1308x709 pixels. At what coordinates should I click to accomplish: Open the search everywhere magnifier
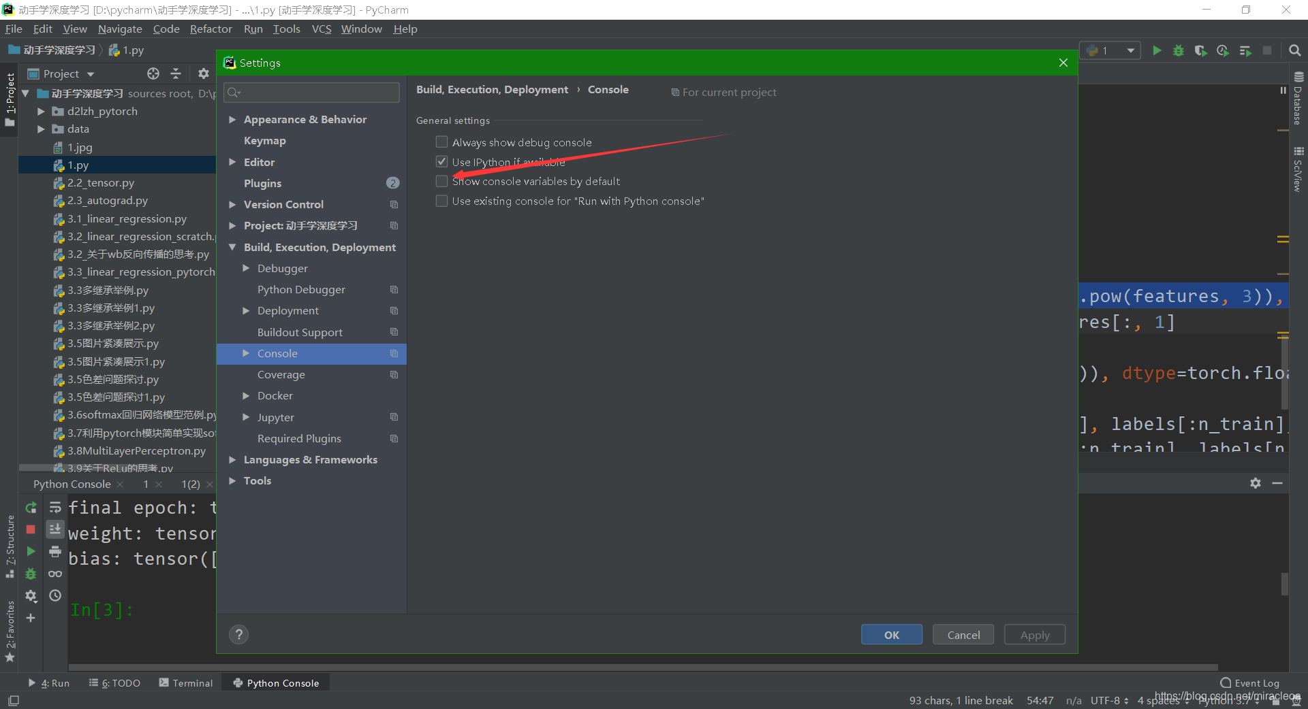1295,50
